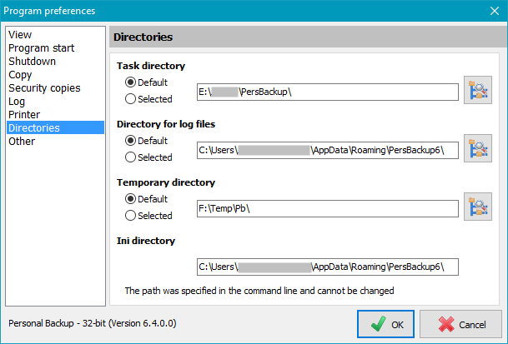
Task: Open the Program start preferences page
Action: point(55,48)
